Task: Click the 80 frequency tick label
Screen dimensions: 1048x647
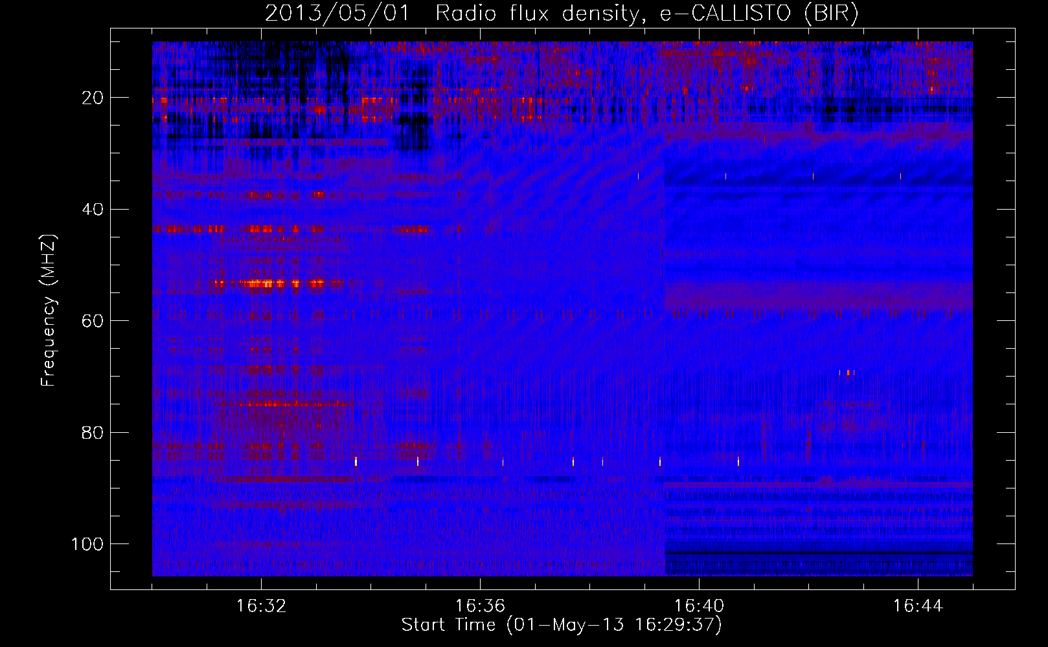Action: pos(93,432)
